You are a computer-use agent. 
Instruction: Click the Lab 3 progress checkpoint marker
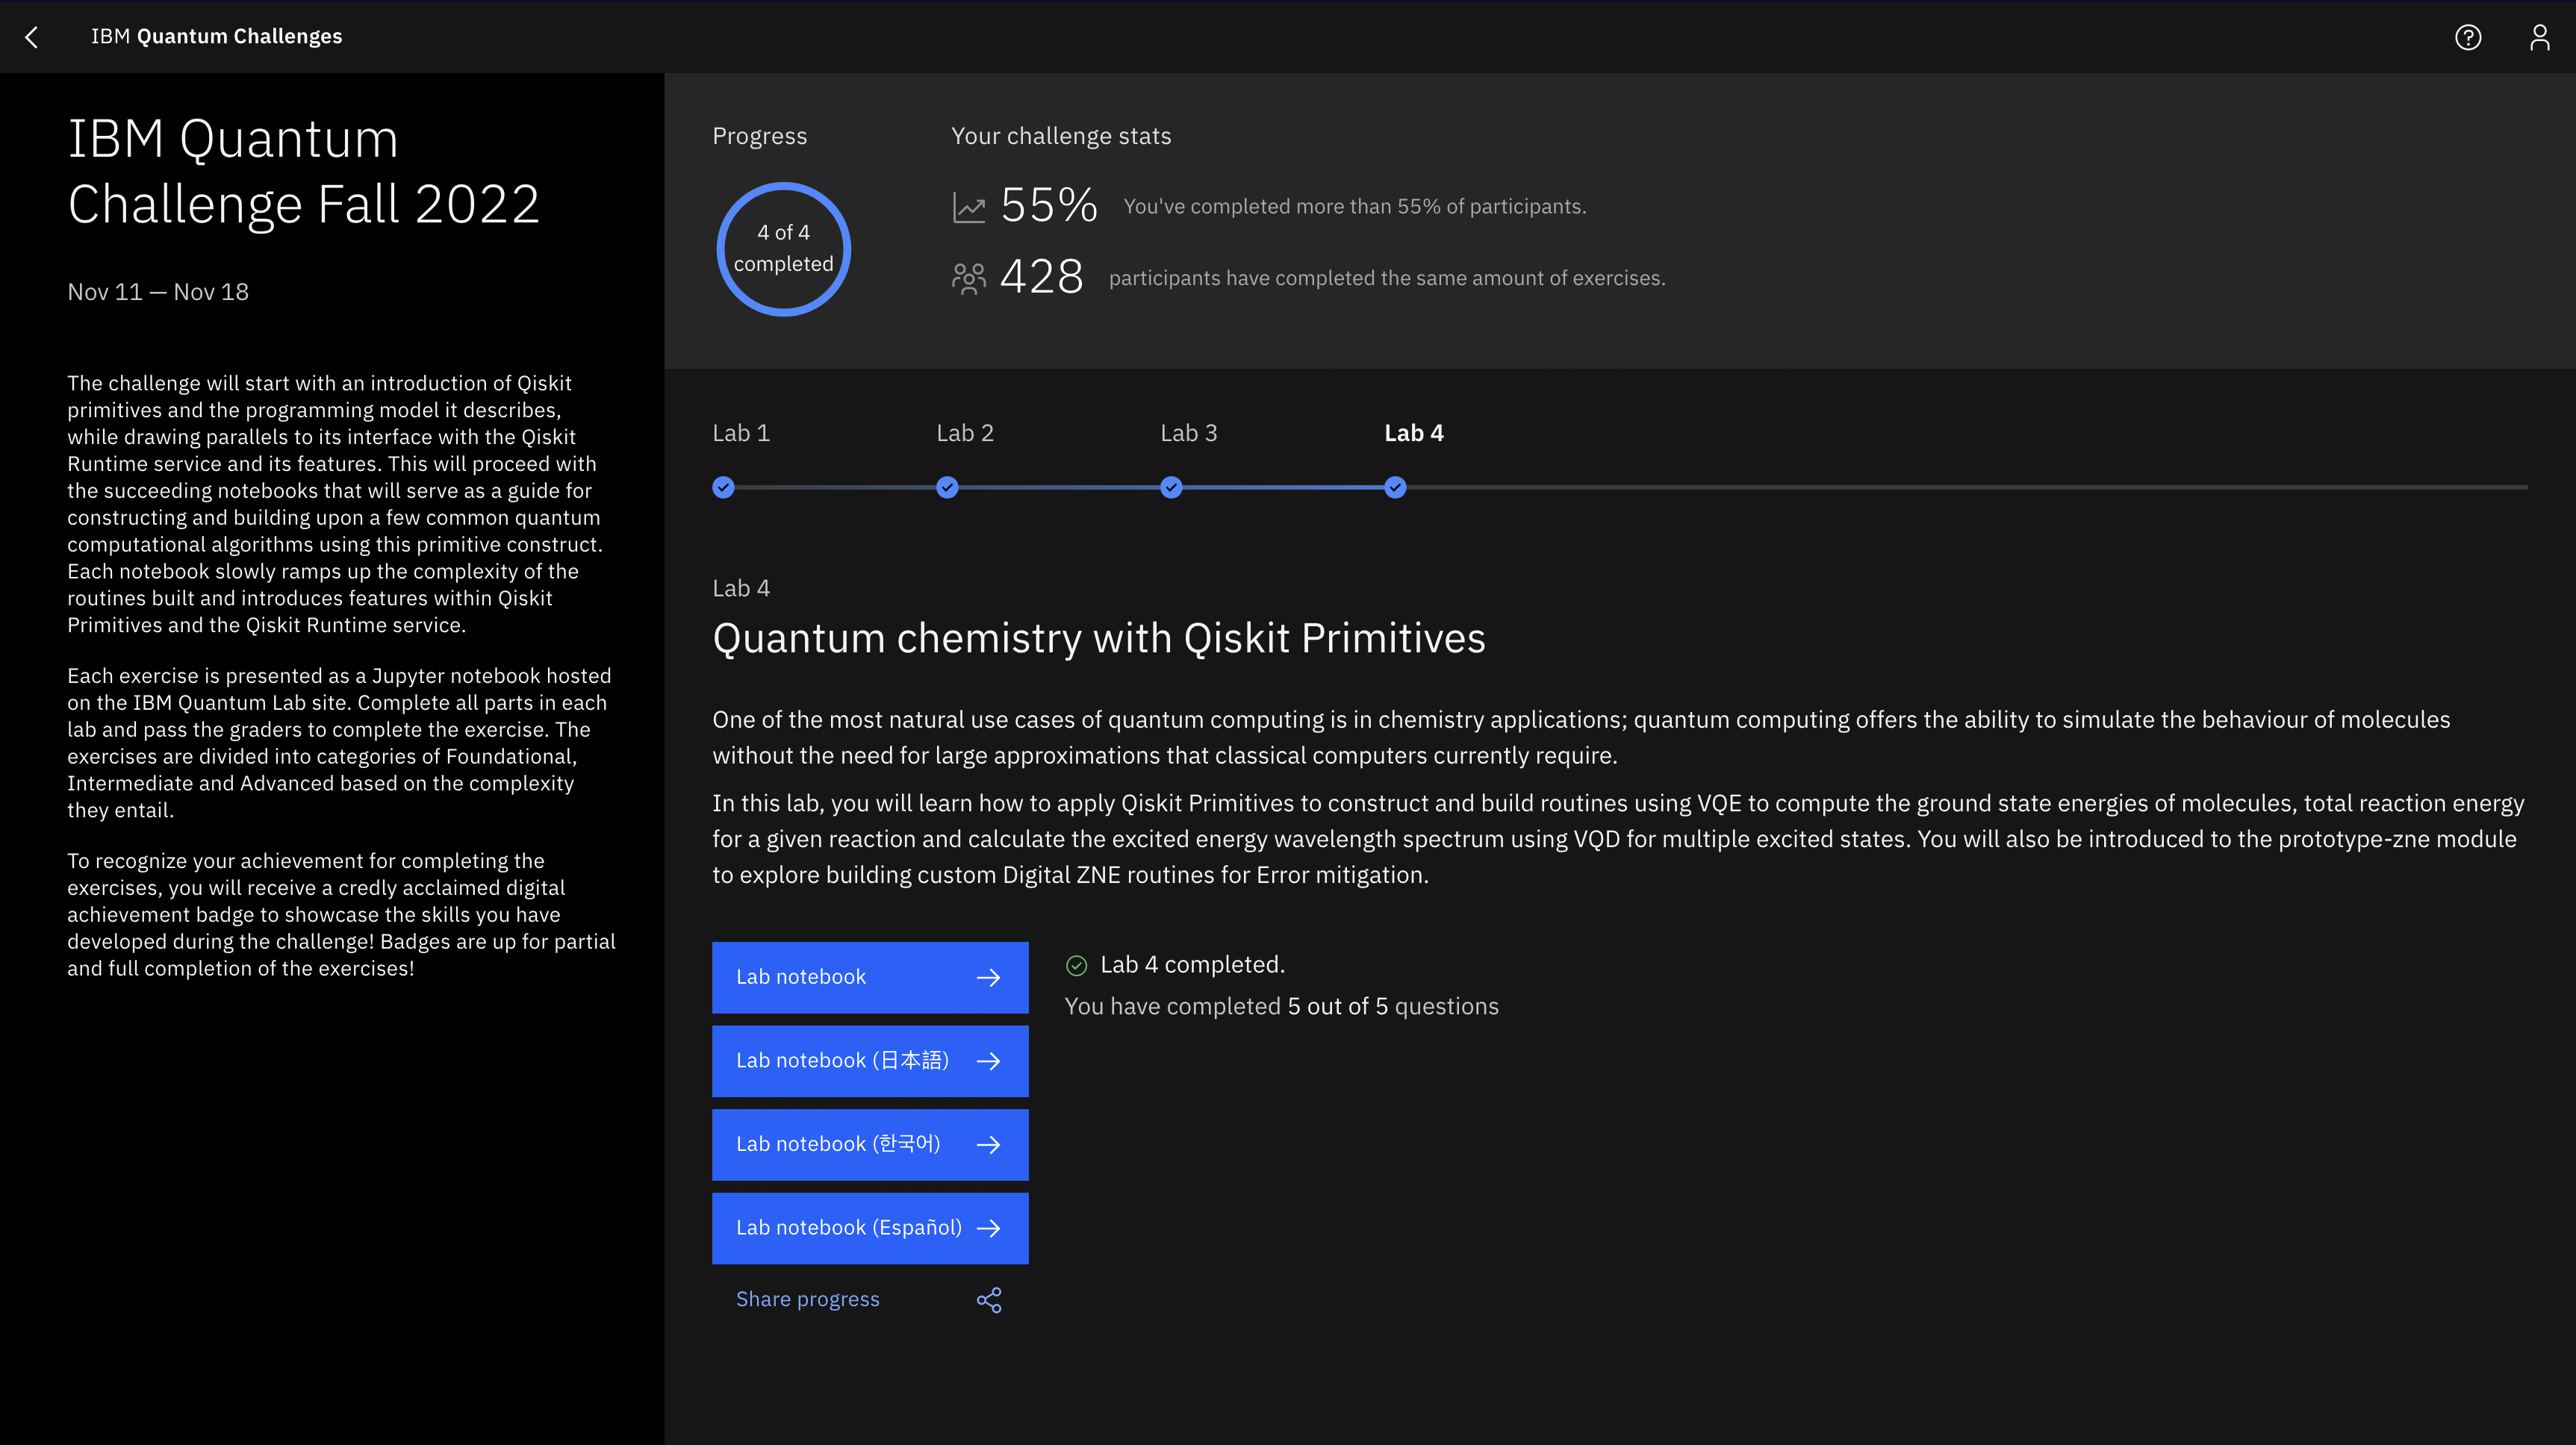1171,487
